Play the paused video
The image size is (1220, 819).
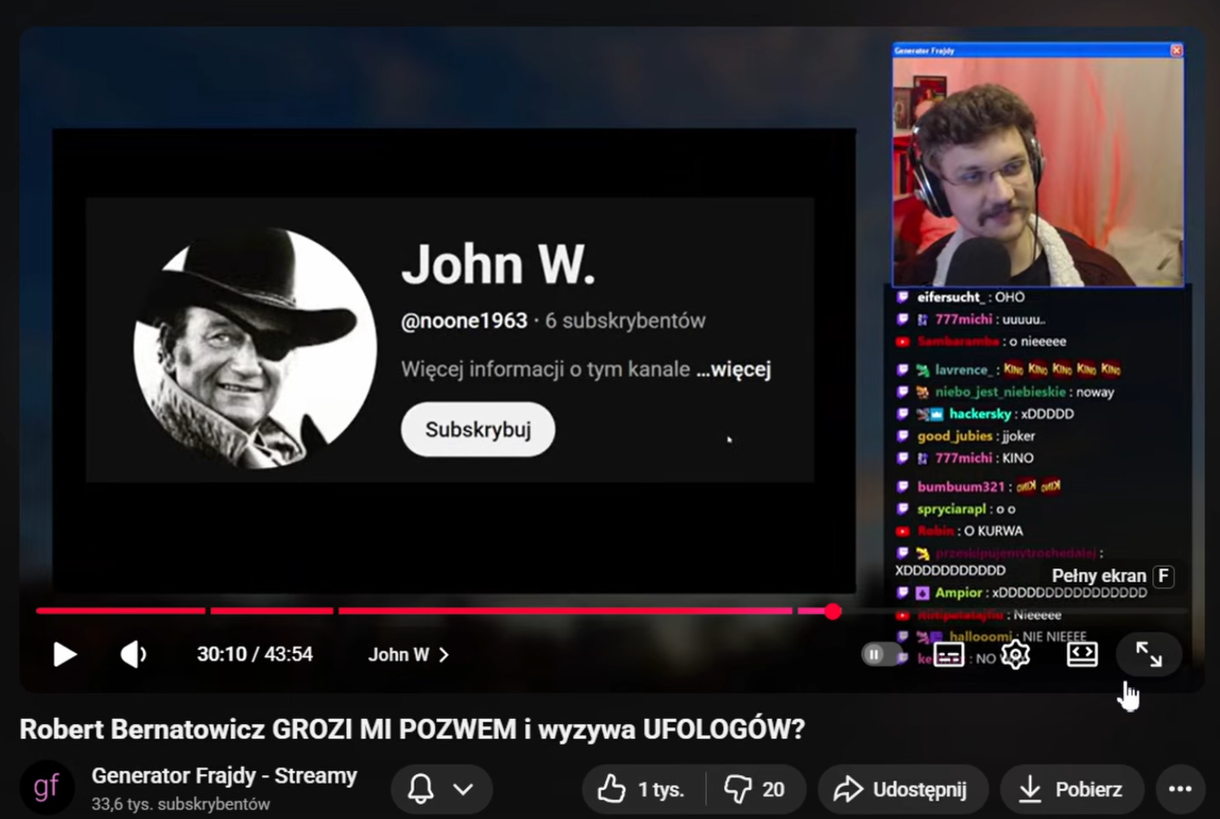tap(64, 655)
